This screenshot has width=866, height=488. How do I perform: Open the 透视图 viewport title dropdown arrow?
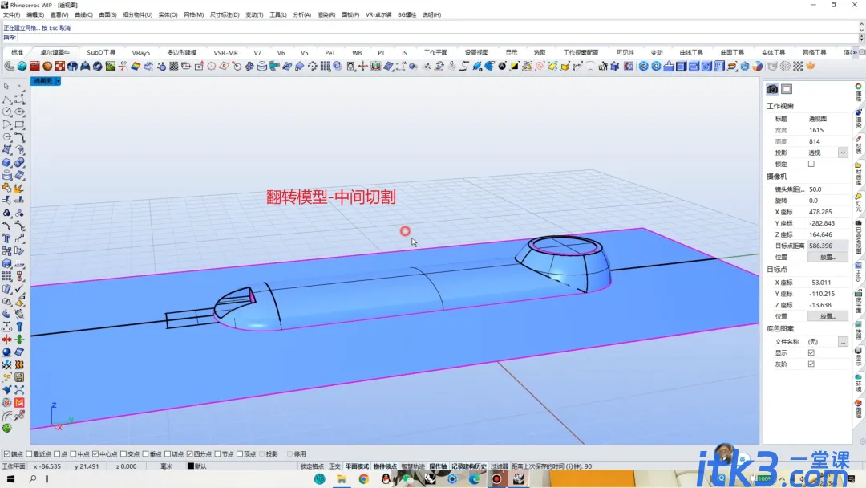tap(58, 81)
